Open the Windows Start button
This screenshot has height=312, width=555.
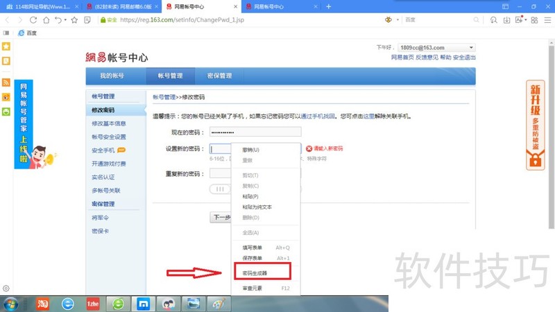coord(10,304)
